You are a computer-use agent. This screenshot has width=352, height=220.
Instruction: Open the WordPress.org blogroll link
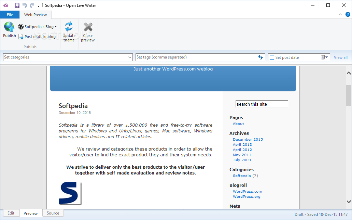click(x=247, y=197)
